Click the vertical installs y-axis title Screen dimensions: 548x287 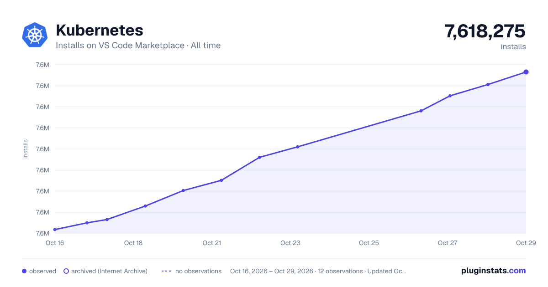click(26, 149)
